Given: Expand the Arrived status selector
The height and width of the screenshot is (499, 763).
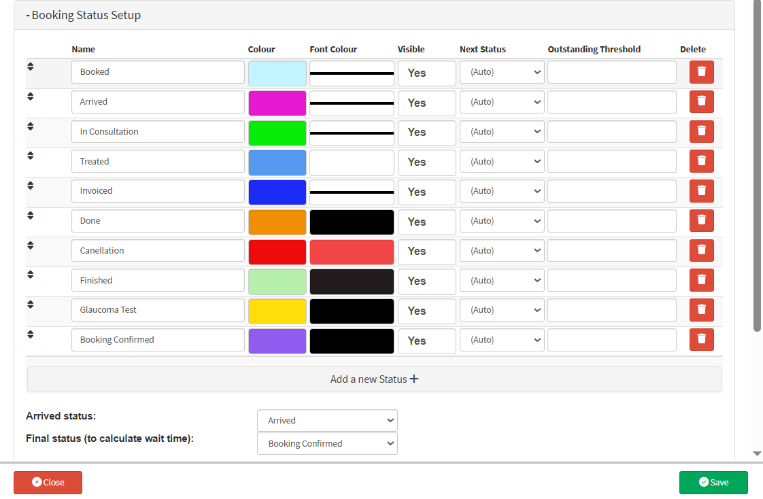Looking at the screenshot, I should coord(327,420).
